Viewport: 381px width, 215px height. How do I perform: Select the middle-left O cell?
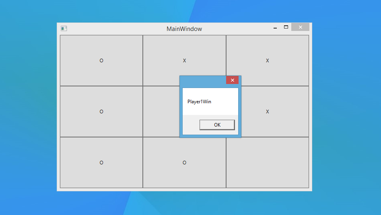pyautogui.click(x=101, y=111)
